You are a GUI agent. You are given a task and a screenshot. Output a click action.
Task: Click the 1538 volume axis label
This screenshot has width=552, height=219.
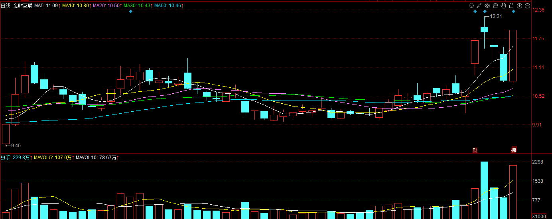[538, 181]
